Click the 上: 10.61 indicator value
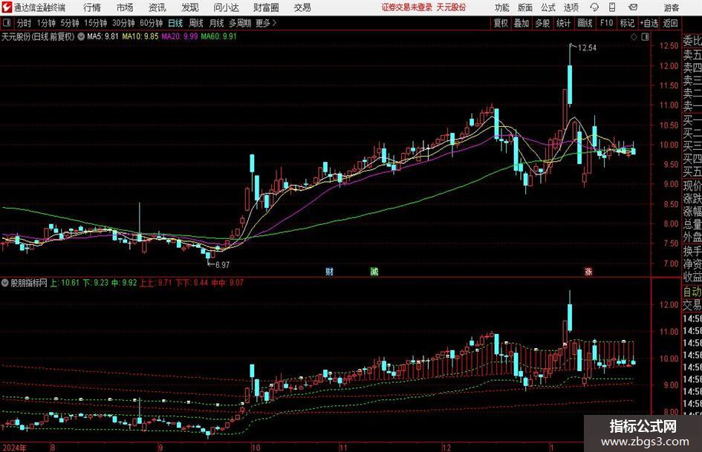 click(65, 283)
